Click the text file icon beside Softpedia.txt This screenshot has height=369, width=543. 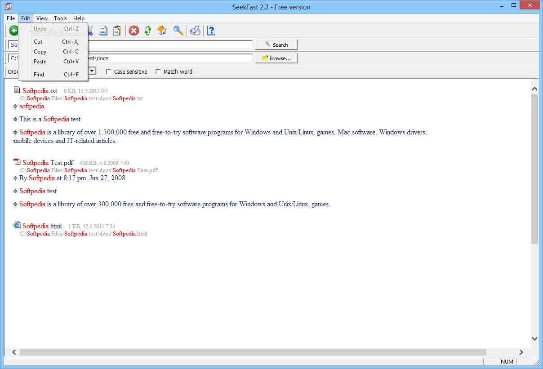pos(17,90)
